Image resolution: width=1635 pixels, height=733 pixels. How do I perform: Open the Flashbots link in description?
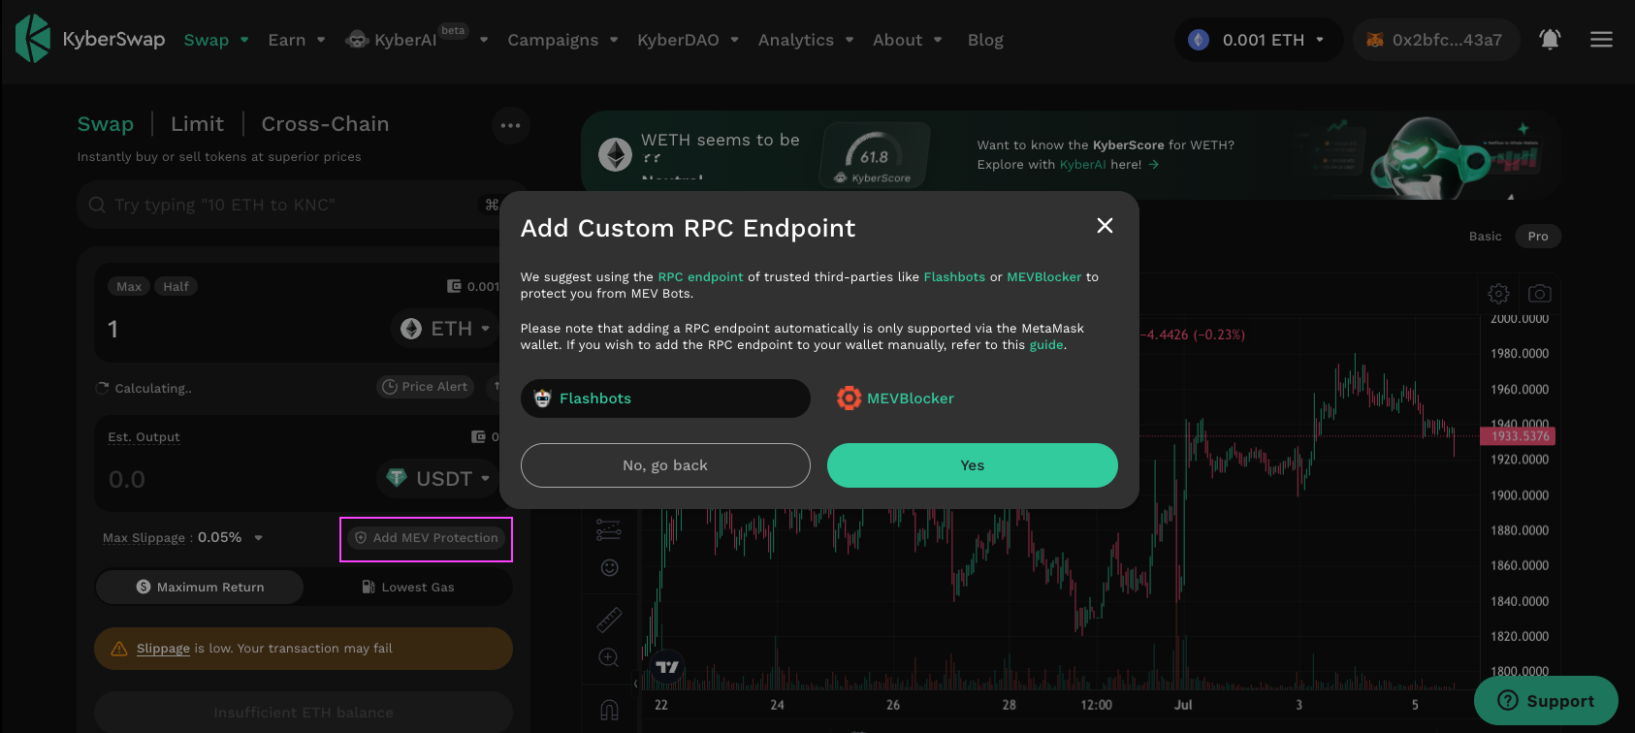coord(954,277)
